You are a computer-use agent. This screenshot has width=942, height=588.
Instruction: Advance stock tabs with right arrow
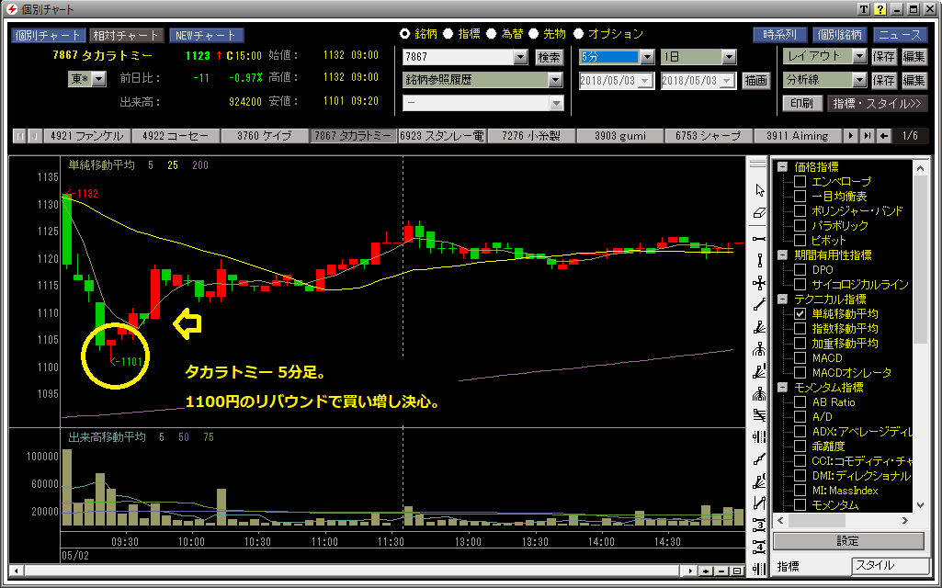coord(850,136)
